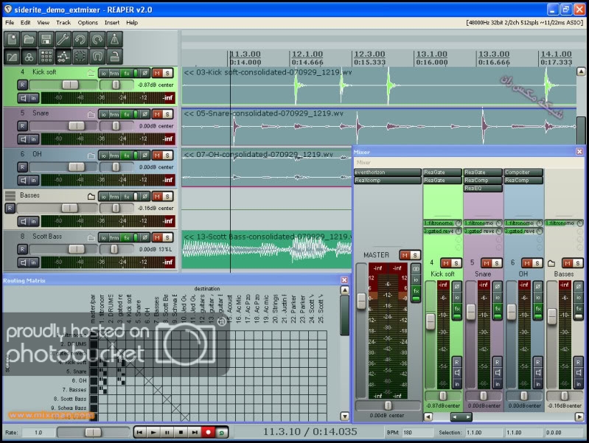Image resolution: width=589 pixels, height=443 pixels.
Task: Toggle Snare track folder icon
Action: [x=91, y=114]
